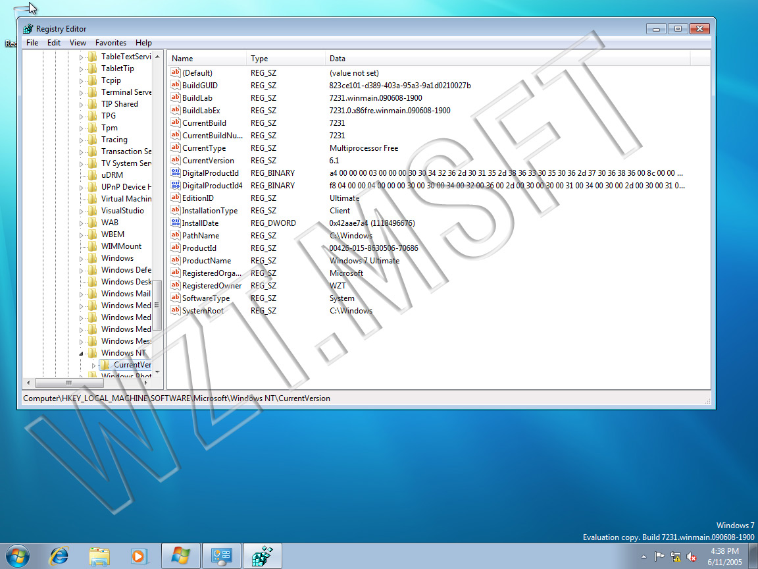
Task: Expand the Tracing key
Action: click(x=81, y=140)
